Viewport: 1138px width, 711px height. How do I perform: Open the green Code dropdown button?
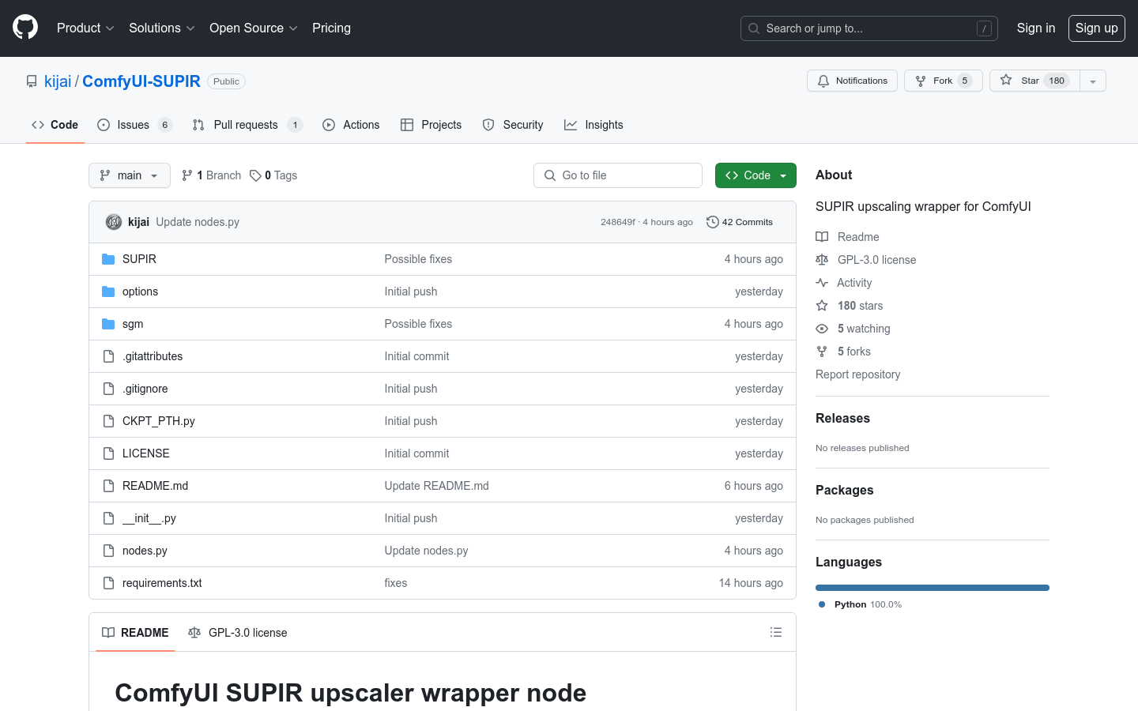point(756,175)
